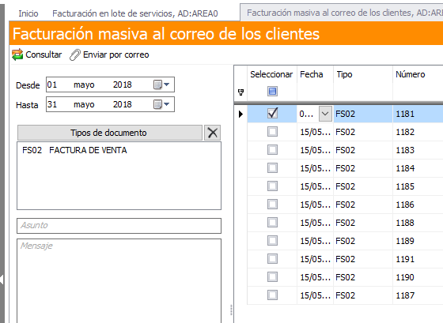Select the day 01 in Desde field
The width and height of the screenshot is (443, 323).
52,85
